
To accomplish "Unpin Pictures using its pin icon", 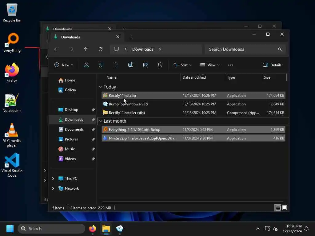I will tap(93, 139).
